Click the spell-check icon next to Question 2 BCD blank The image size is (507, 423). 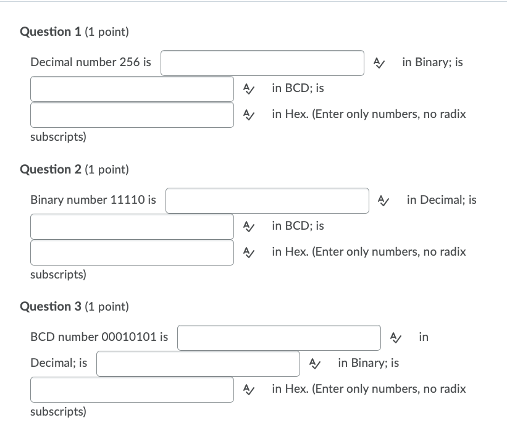pyautogui.click(x=249, y=226)
